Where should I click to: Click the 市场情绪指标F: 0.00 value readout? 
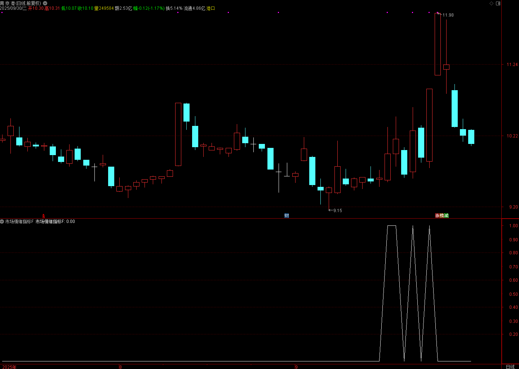(x=55, y=221)
